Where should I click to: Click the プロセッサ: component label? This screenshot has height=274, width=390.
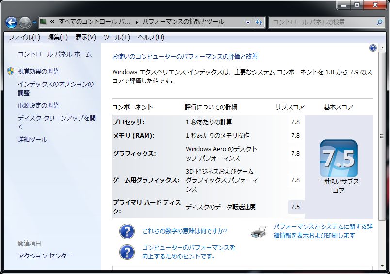(129, 122)
